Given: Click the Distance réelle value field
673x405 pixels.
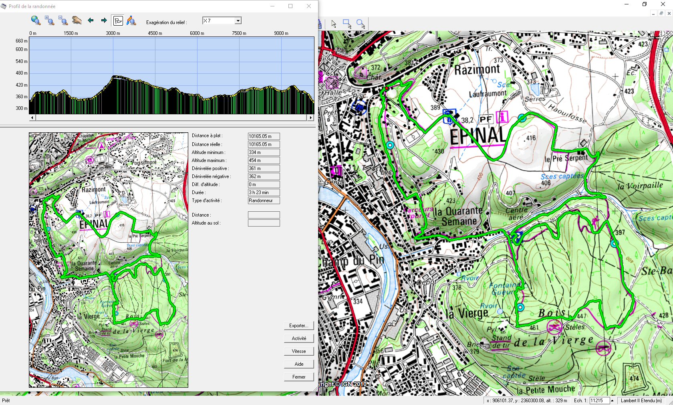Looking at the screenshot, I should point(264,144).
